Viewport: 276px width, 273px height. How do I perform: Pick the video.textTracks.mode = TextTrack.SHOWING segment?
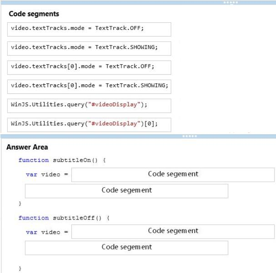coord(89,49)
